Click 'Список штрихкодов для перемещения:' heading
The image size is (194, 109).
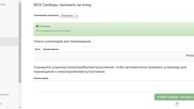[x=62, y=41]
